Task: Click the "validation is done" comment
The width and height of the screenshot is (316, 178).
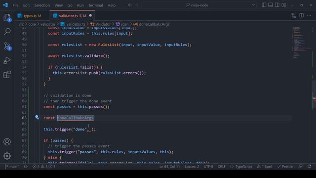Action: coord(68,95)
